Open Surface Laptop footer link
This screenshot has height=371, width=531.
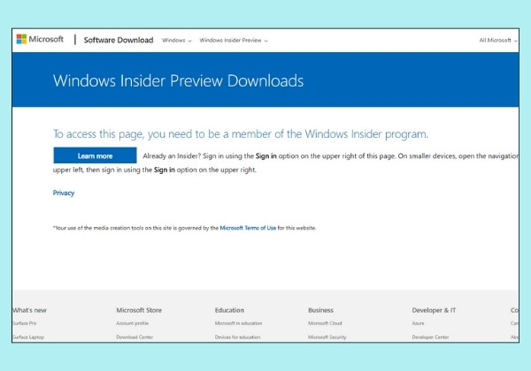[28, 337]
